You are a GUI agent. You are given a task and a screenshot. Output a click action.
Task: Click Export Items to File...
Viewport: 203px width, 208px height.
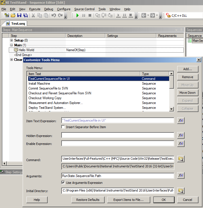[128, 200]
